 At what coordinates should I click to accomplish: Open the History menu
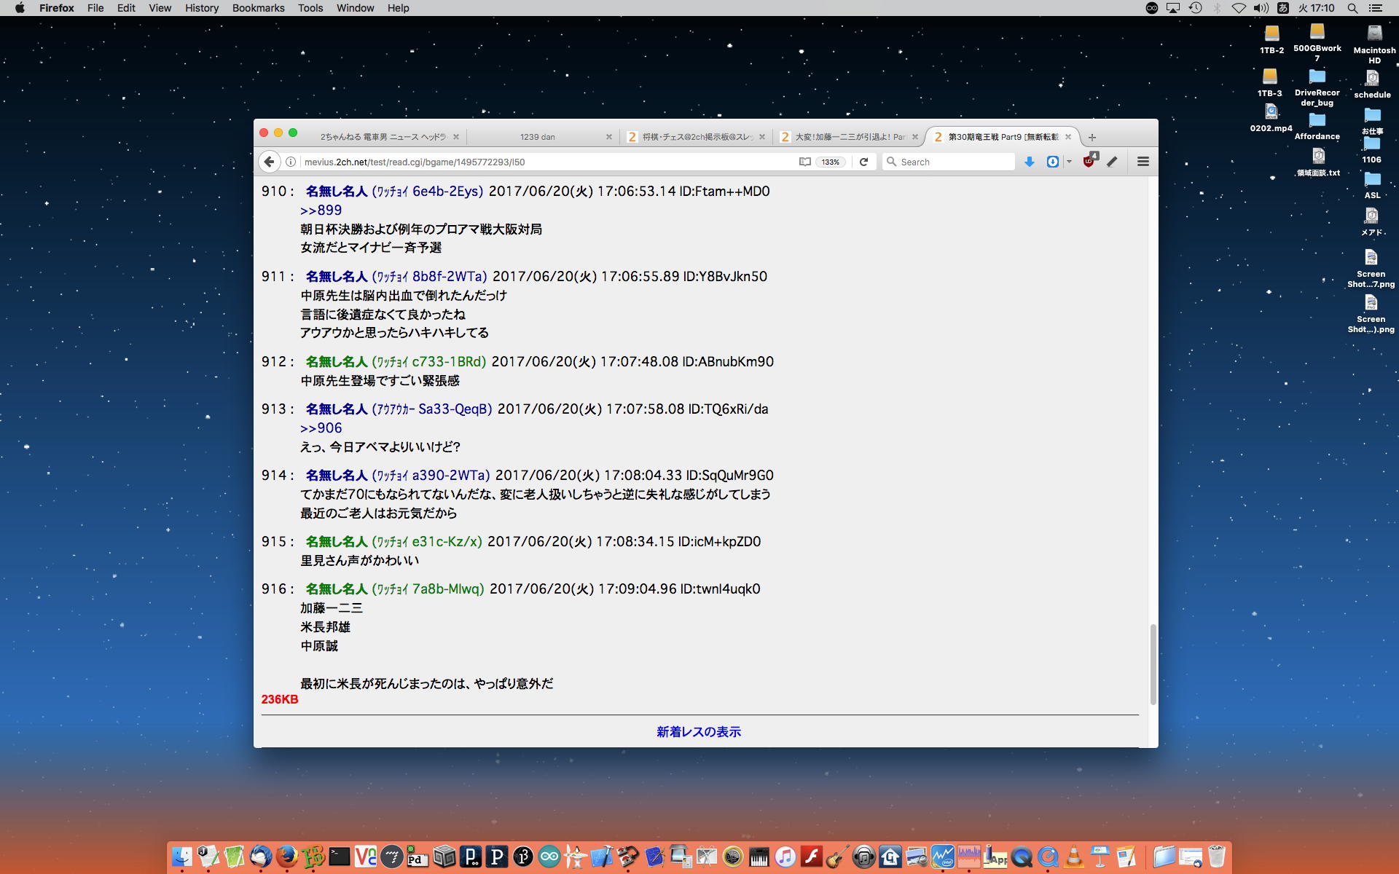(x=201, y=8)
